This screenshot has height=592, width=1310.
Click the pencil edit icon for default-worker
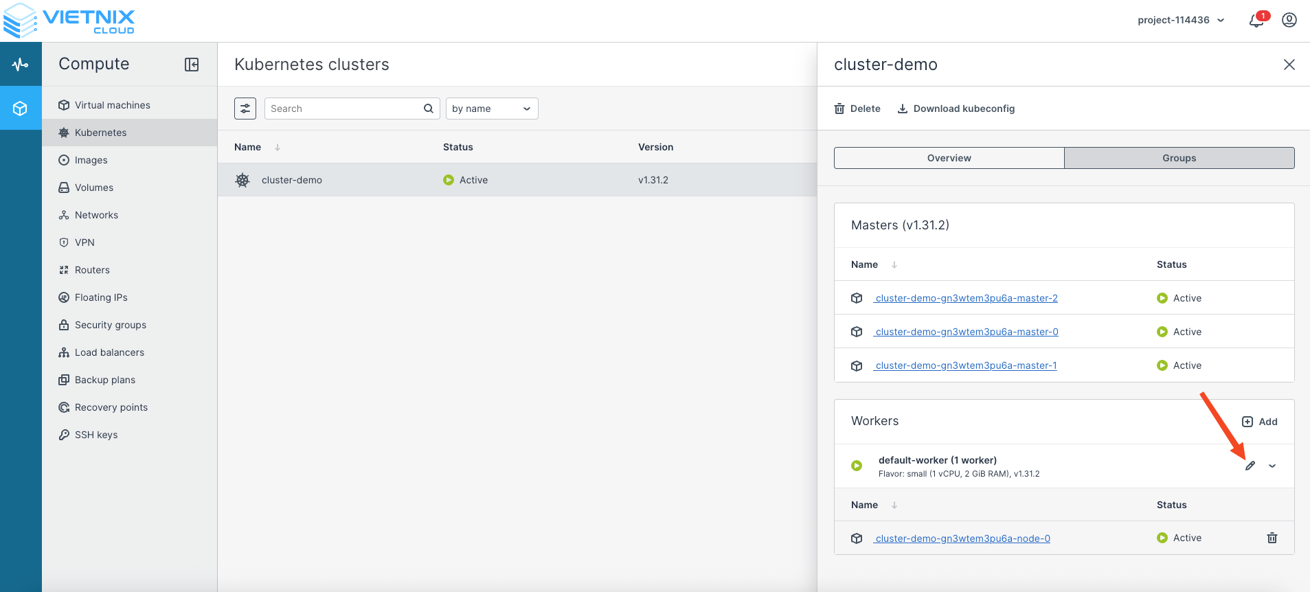point(1250,466)
